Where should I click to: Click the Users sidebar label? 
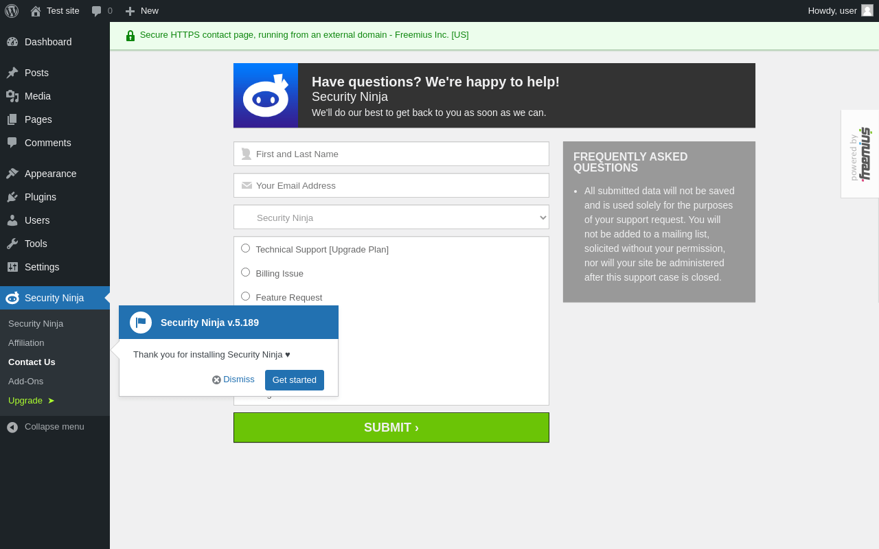(x=37, y=220)
